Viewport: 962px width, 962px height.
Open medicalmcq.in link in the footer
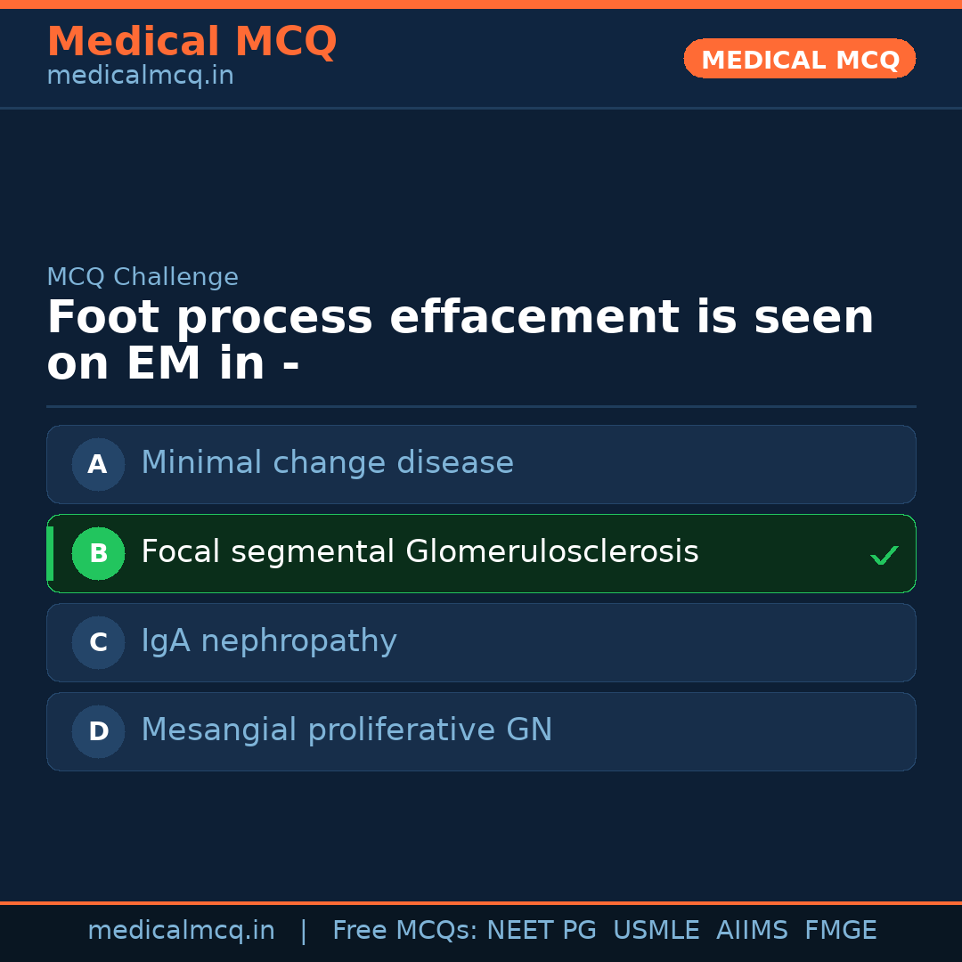pos(181,931)
